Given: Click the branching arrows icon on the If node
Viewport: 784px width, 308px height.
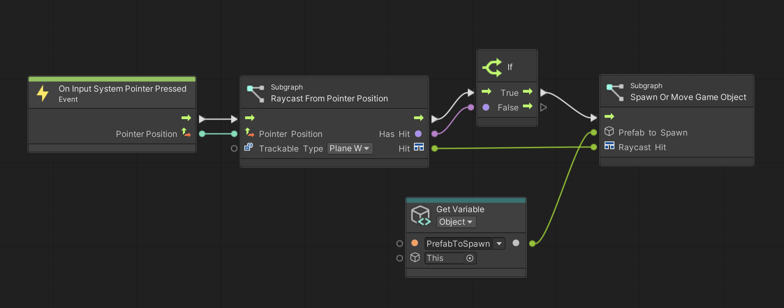Looking at the screenshot, I should click(x=492, y=67).
